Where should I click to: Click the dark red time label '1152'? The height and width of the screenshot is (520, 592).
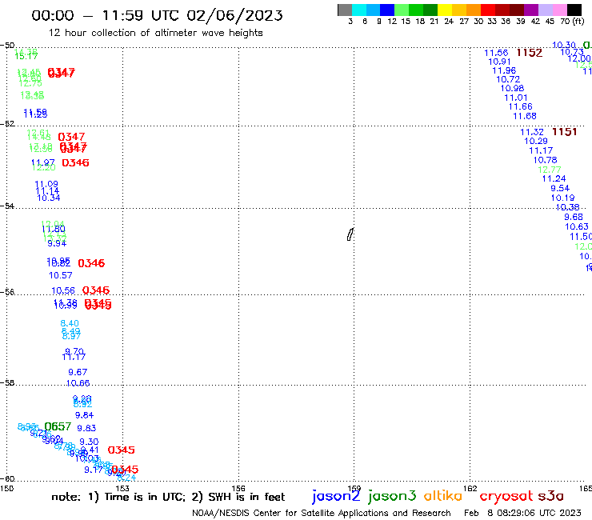[530, 53]
